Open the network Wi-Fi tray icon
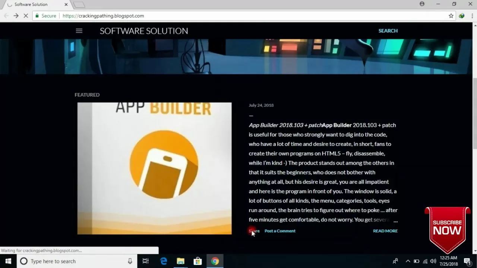The height and width of the screenshot is (268, 477). coord(425,261)
